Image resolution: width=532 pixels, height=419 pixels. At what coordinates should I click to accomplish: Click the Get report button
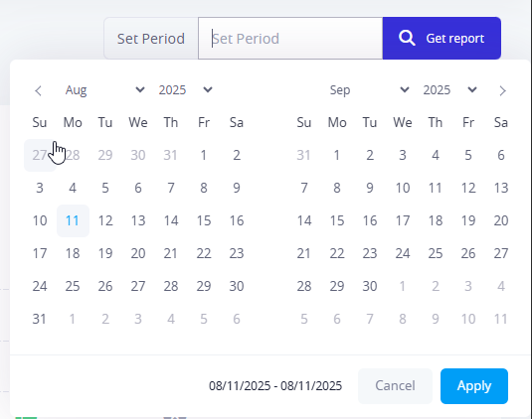pyautogui.click(x=442, y=39)
